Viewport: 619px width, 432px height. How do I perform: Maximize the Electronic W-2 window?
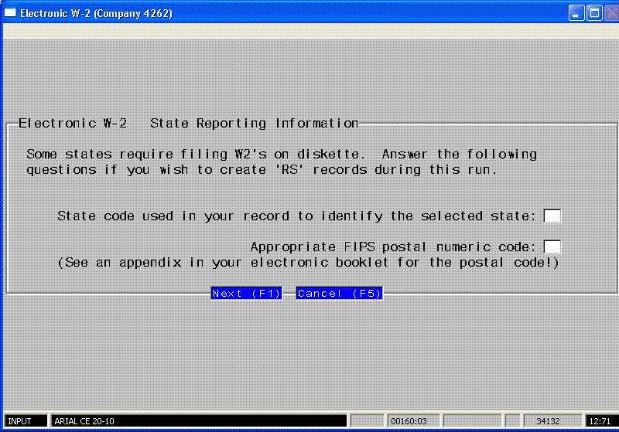tap(593, 13)
